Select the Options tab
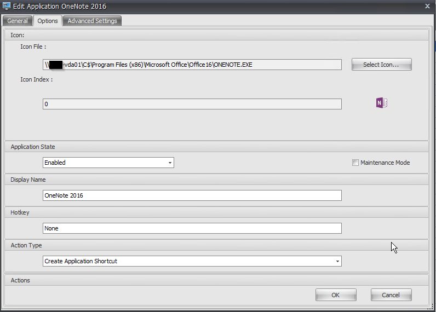The width and height of the screenshot is (436, 312). (48, 21)
